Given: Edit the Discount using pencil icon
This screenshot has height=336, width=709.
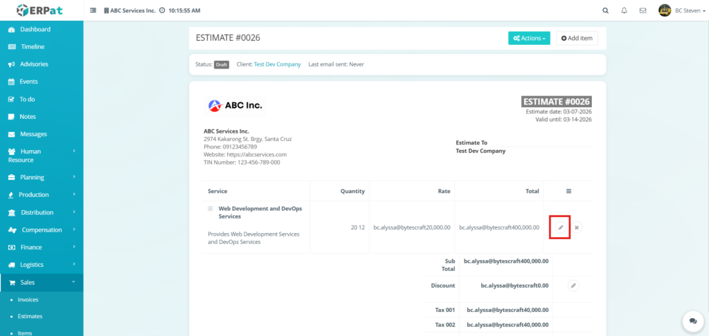Looking at the screenshot, I should point(573,285).
